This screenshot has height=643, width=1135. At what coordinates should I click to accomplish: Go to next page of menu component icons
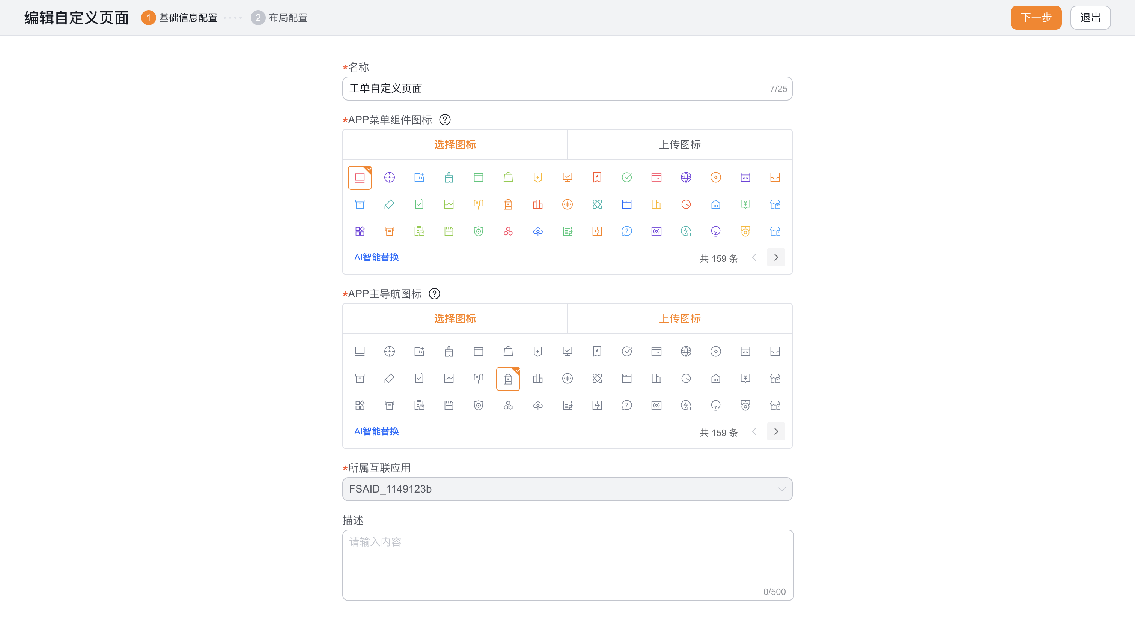pyautogui.click(x=776, y=257)
